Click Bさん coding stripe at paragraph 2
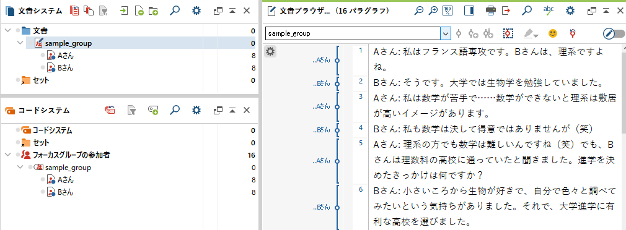626x230 pixels. 337,84
